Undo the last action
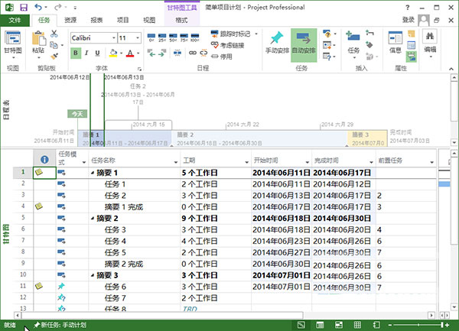 pos(38,7)
